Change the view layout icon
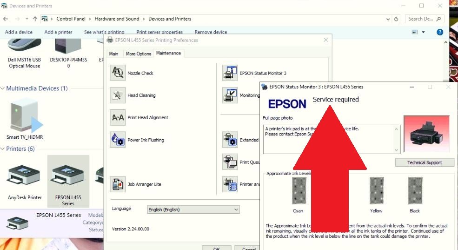The image size is (458, 250). point(414,32)
